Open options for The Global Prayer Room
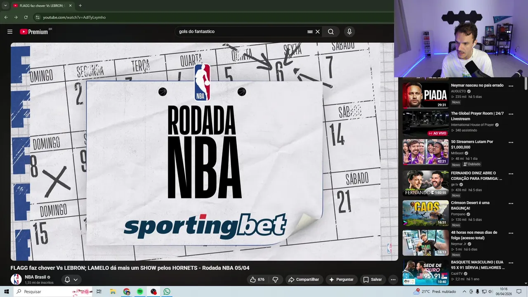Image resolution: width=528 pixels, height=297 pixels. (511, 114)
